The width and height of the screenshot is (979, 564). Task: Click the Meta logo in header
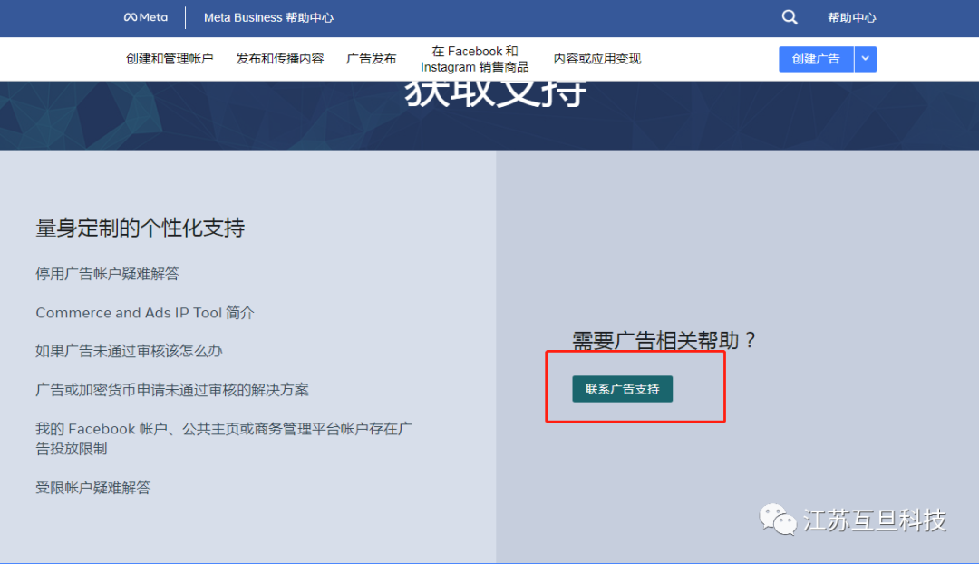click(146, 17)
